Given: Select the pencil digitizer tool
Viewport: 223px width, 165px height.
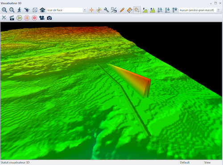Looking at the screenshot, I should [x=122, y=10].
